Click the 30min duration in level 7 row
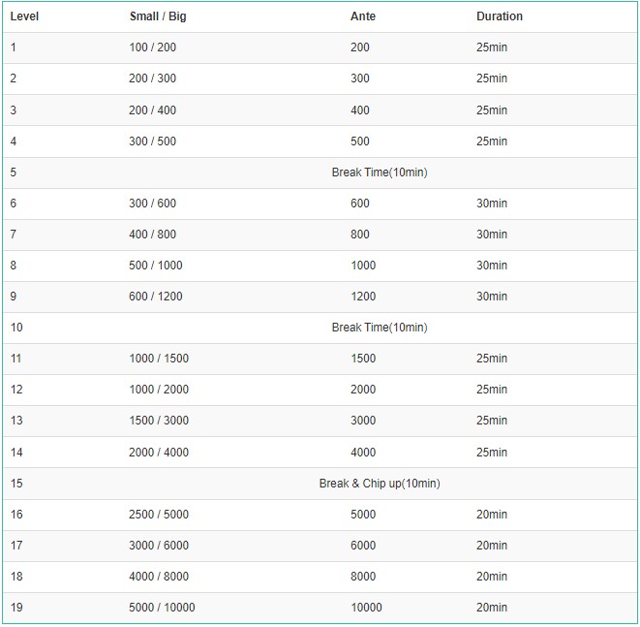 coord(492,235)
